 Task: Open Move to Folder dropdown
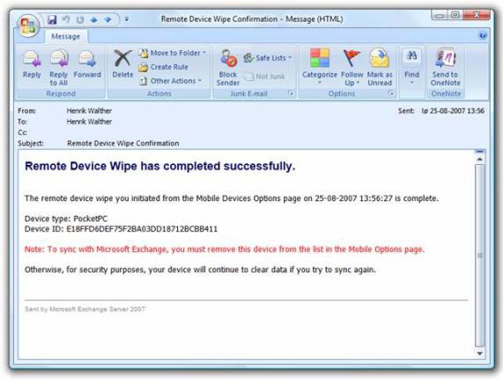173,53
